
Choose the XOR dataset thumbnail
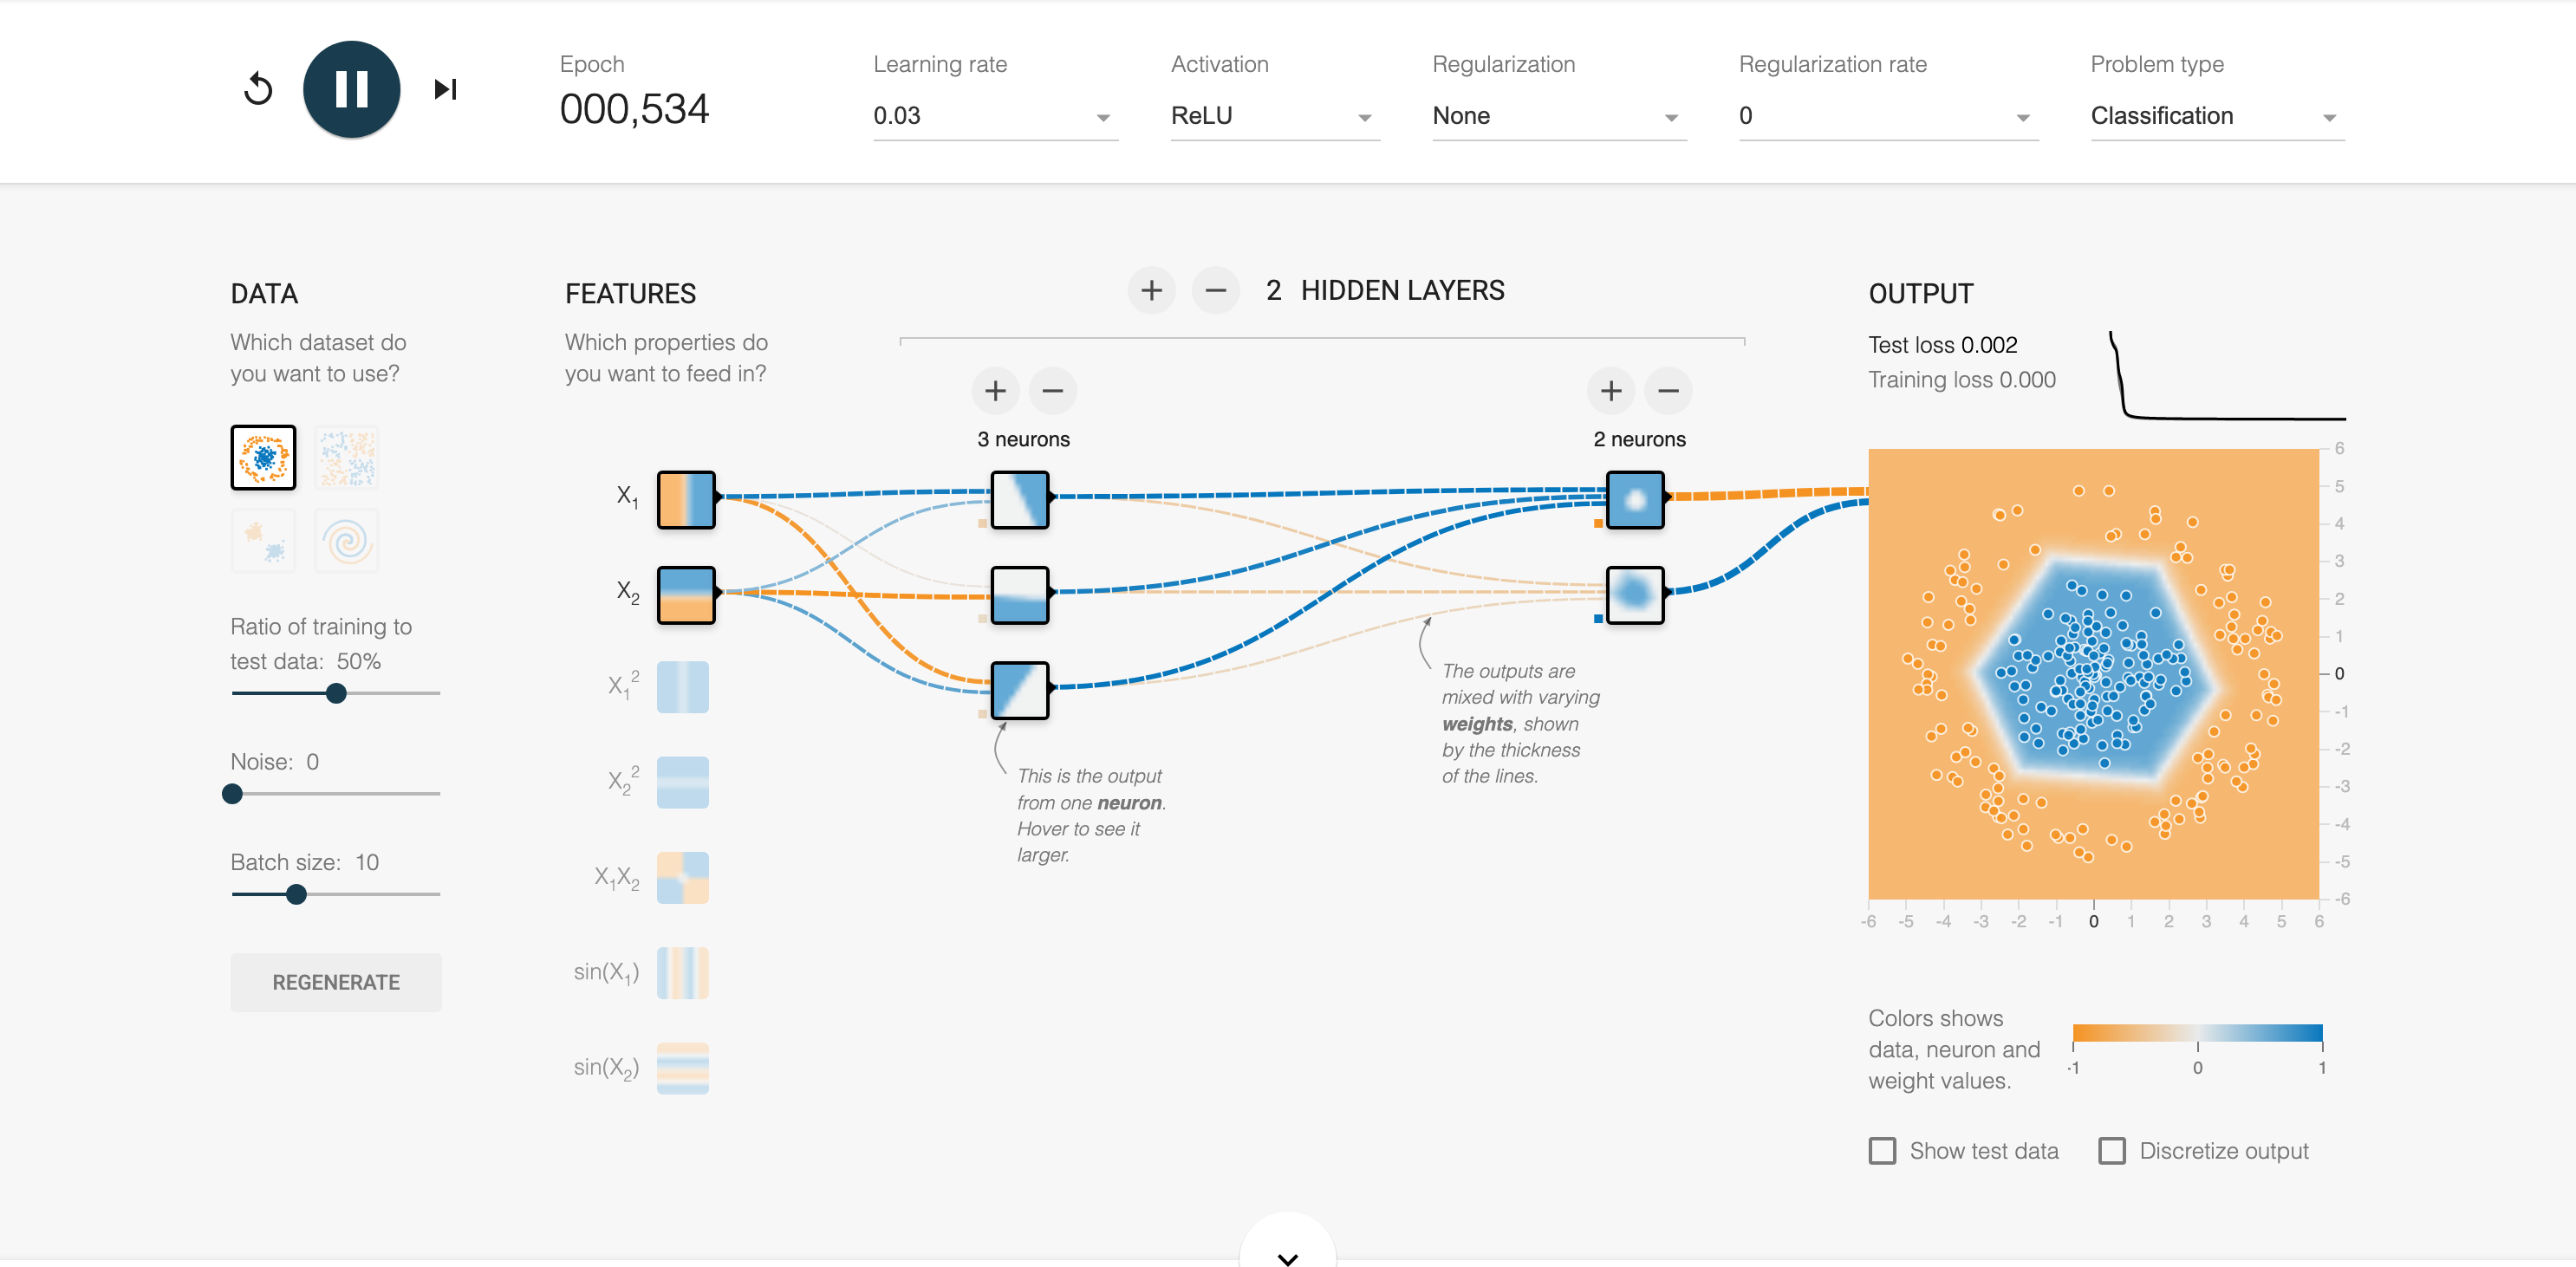(x=347, y=457)
